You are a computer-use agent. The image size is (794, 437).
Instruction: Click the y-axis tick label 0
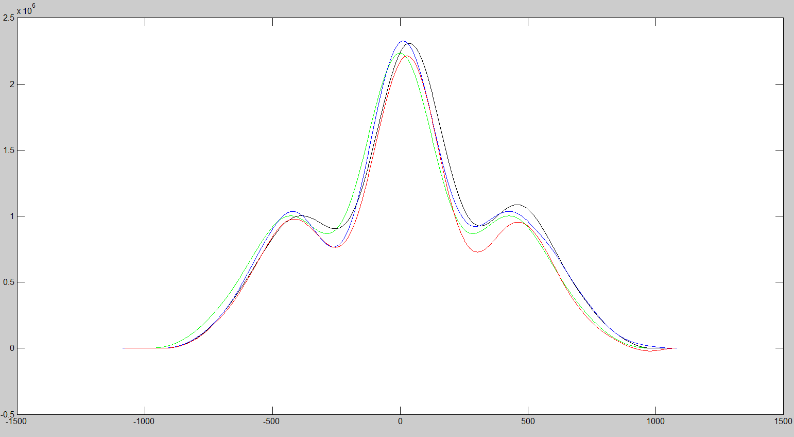12,348
